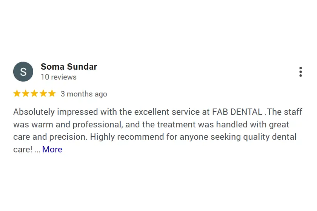Open Soma Sundar's reviewer profile name
This screenshot has width=317, height=211.
69,67
